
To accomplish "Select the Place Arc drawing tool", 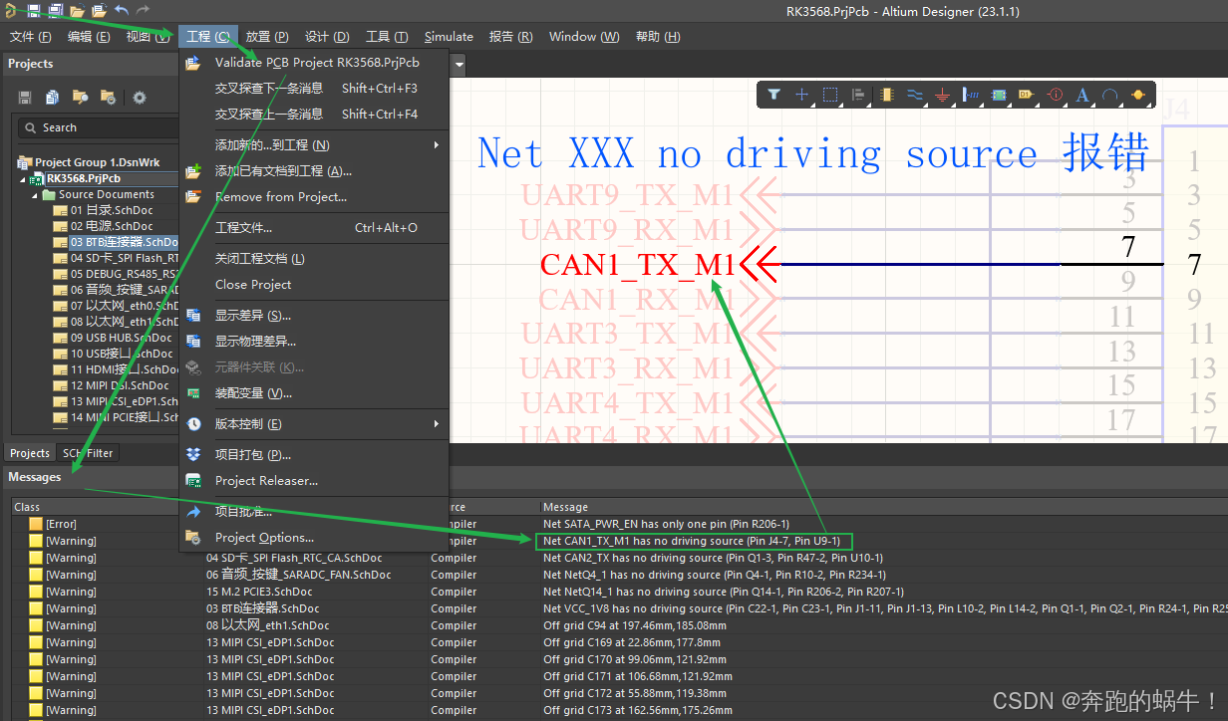I will 1109,95.
